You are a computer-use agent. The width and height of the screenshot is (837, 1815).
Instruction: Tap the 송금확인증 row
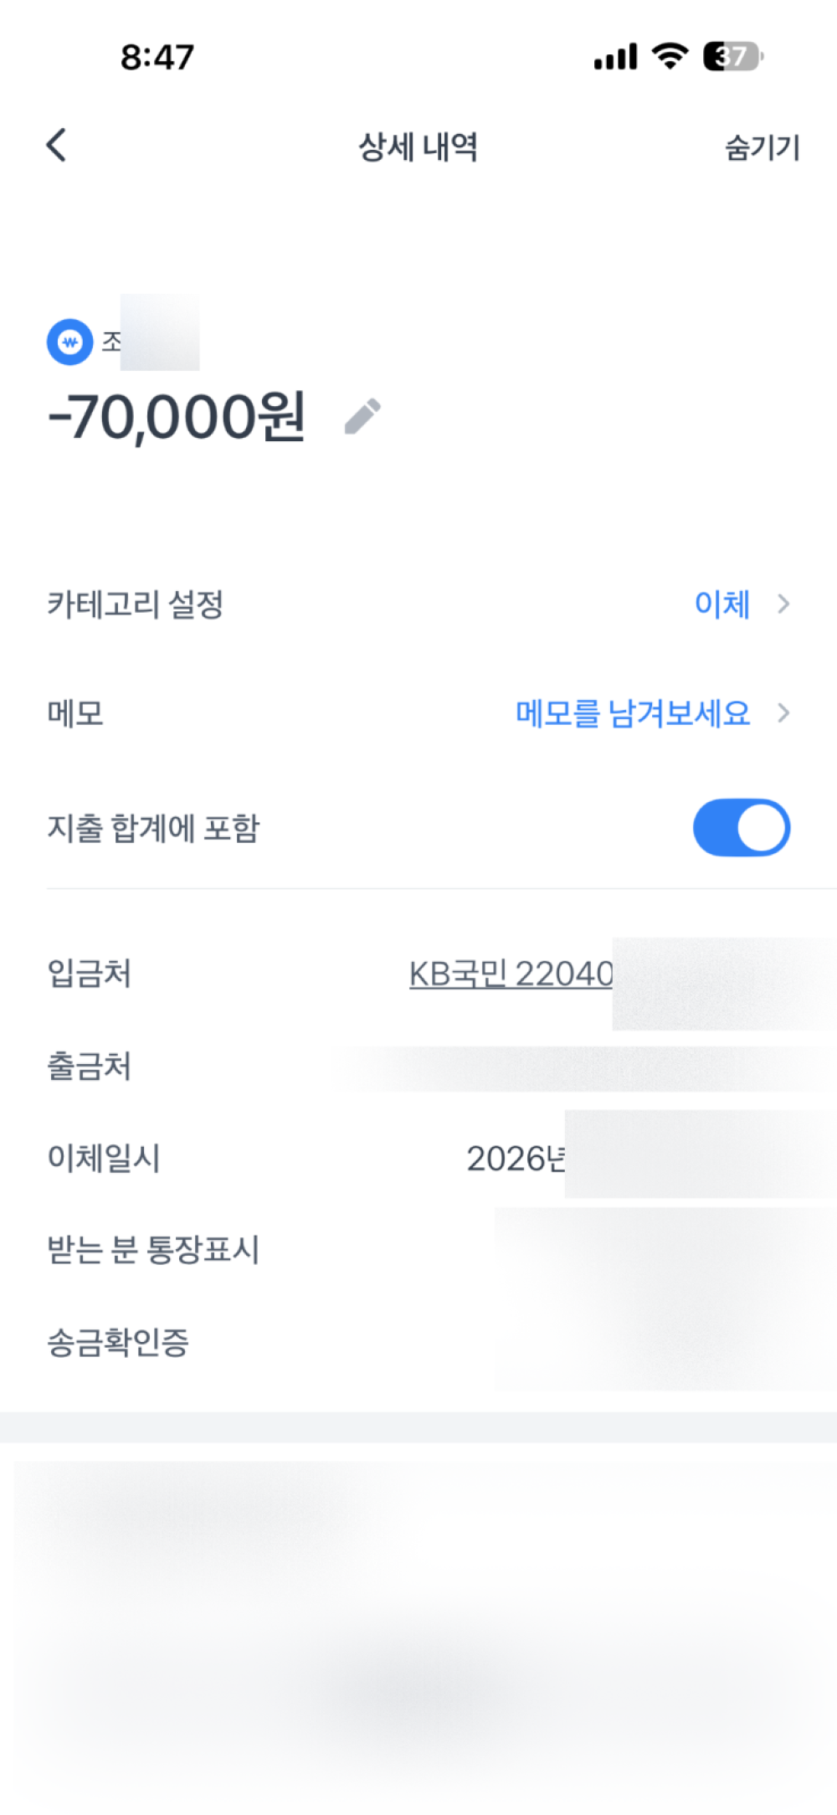click(x=418, y=1342)
